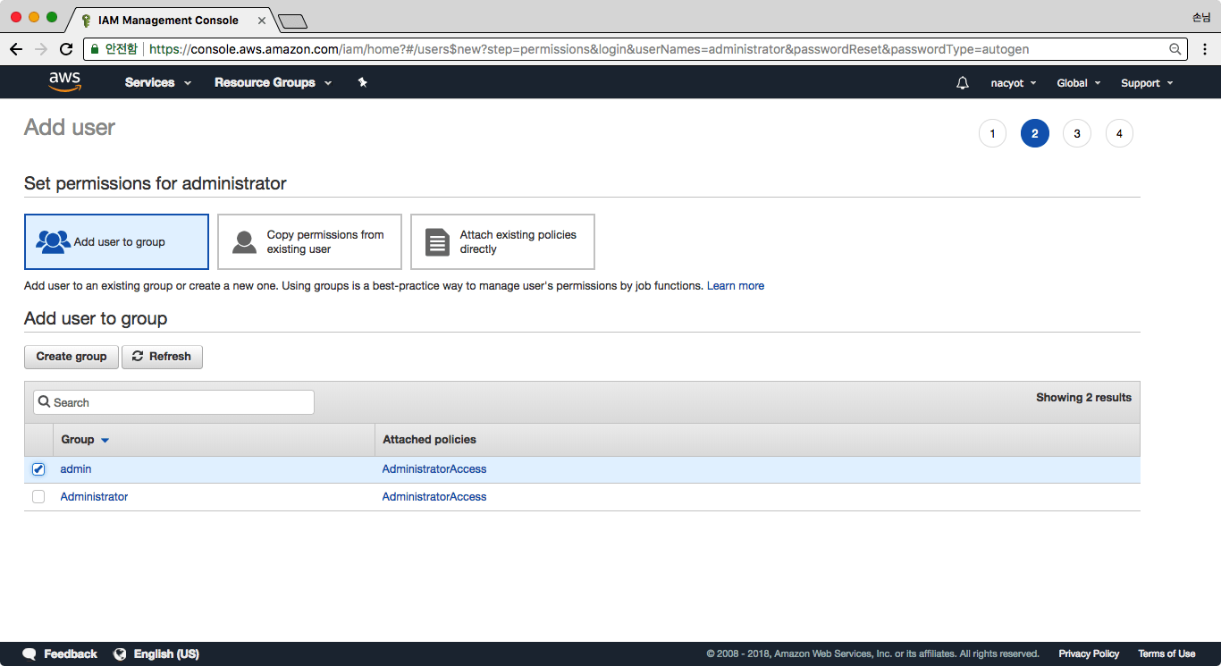Click the Feedback button label
This screenshot has height=666, width=1221.
pos(71,653)
